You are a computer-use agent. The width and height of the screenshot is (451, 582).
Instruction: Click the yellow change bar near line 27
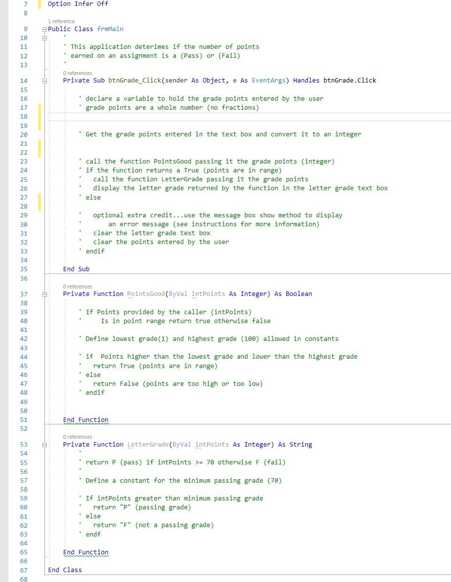(39, 202)
